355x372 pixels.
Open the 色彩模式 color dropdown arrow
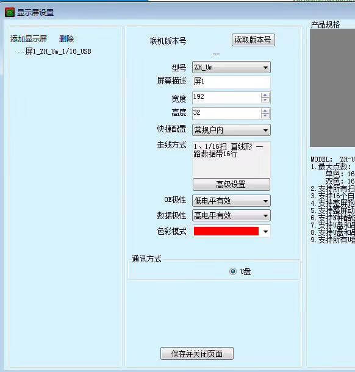(x=265, y=231)
